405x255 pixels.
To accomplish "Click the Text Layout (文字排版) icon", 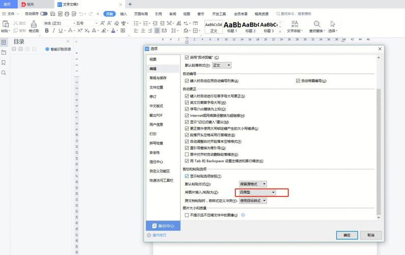I will click(295, 24).
